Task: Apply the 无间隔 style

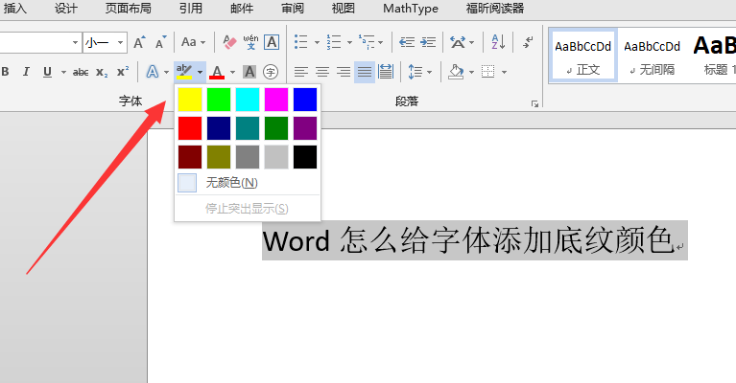Action: pyautogui.click(x=652, y=56)
